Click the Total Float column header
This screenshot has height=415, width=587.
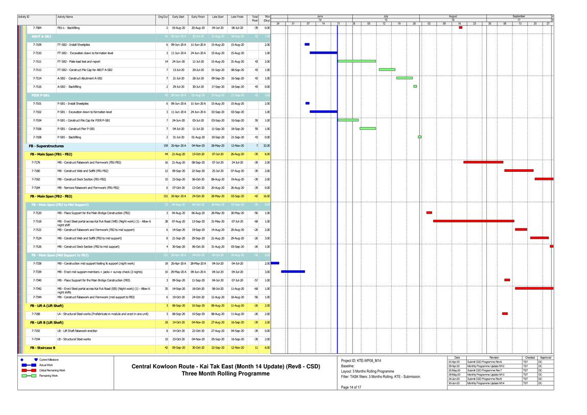[x=254, y=19]
